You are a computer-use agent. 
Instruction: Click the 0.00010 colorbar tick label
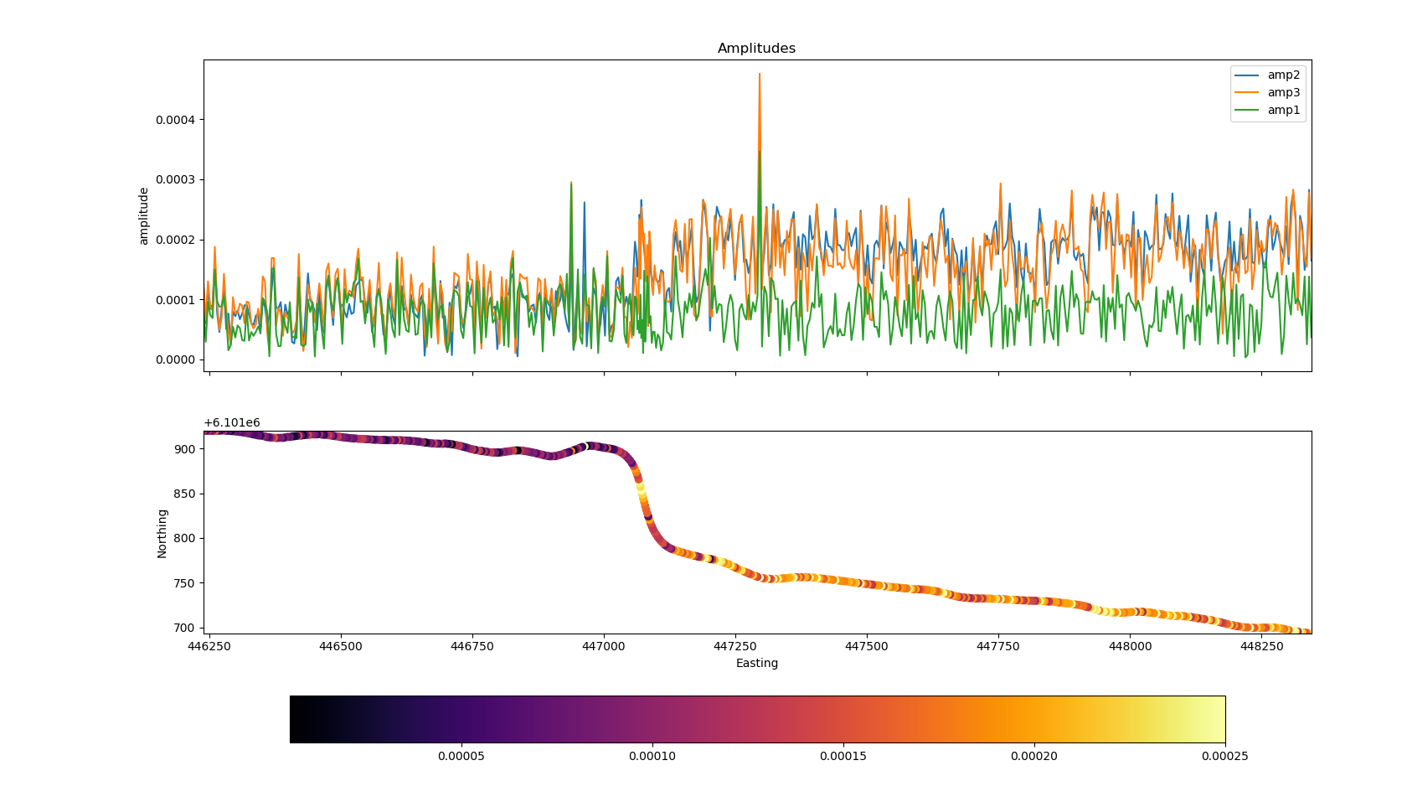(x=652, y=757)
